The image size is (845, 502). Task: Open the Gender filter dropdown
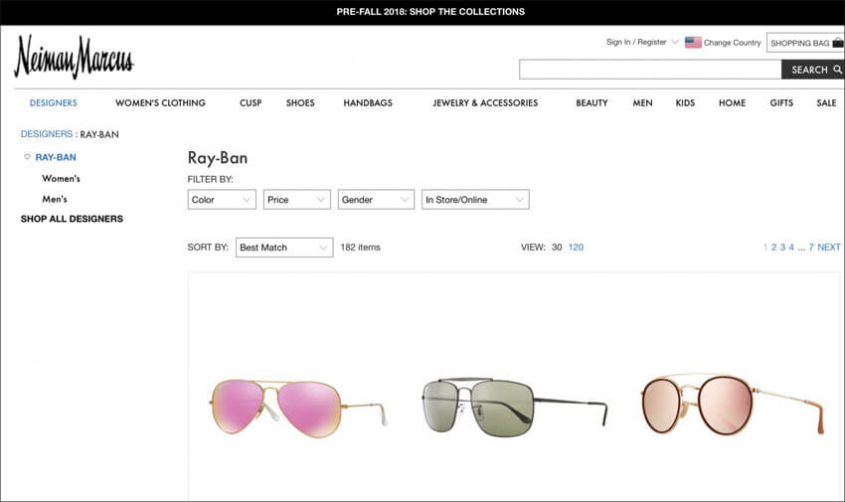376,199
